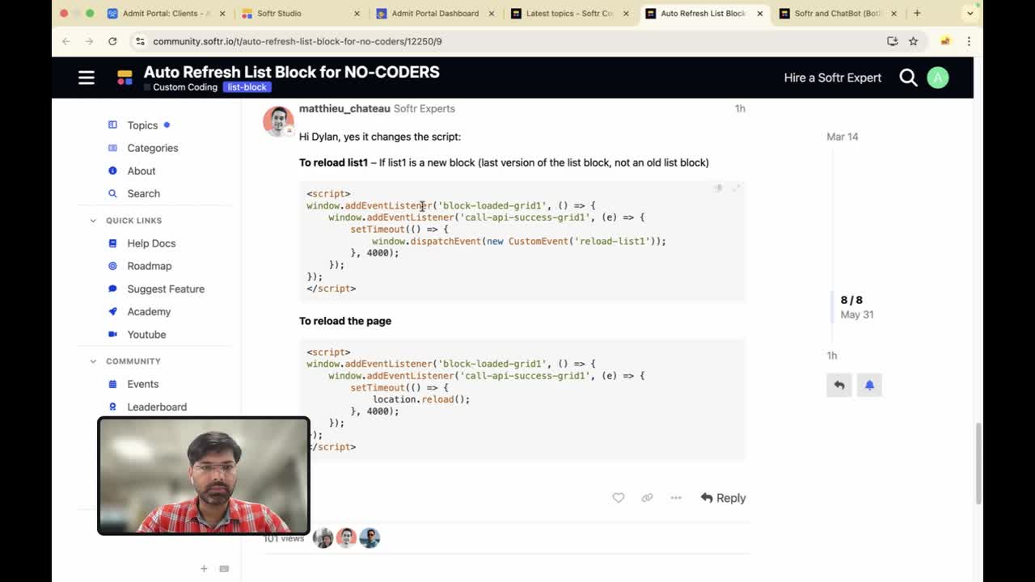The width and height of the screenshot is (1035, 582).
Task: Click the Events calendar icon
Action: click(x=112, y=384)
